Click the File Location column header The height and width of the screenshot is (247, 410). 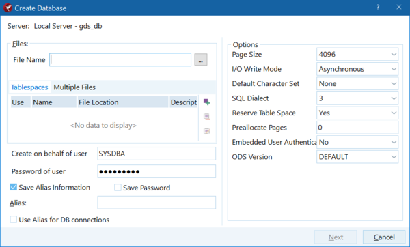[123, 102]
